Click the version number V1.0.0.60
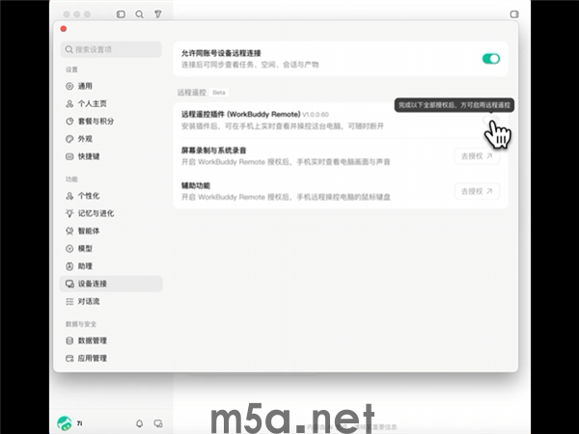The width and height of the screenshot is (579, 434). 316,115
